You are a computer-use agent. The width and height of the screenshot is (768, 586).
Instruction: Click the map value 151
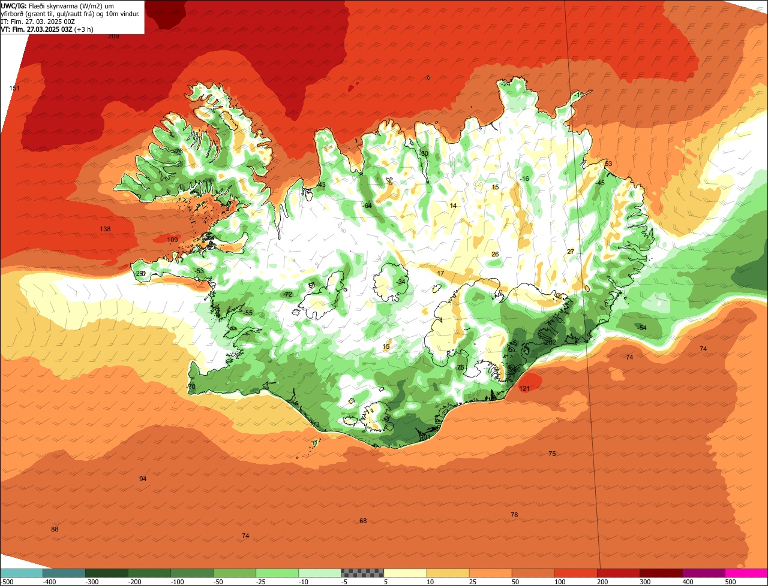pos(15,88)
